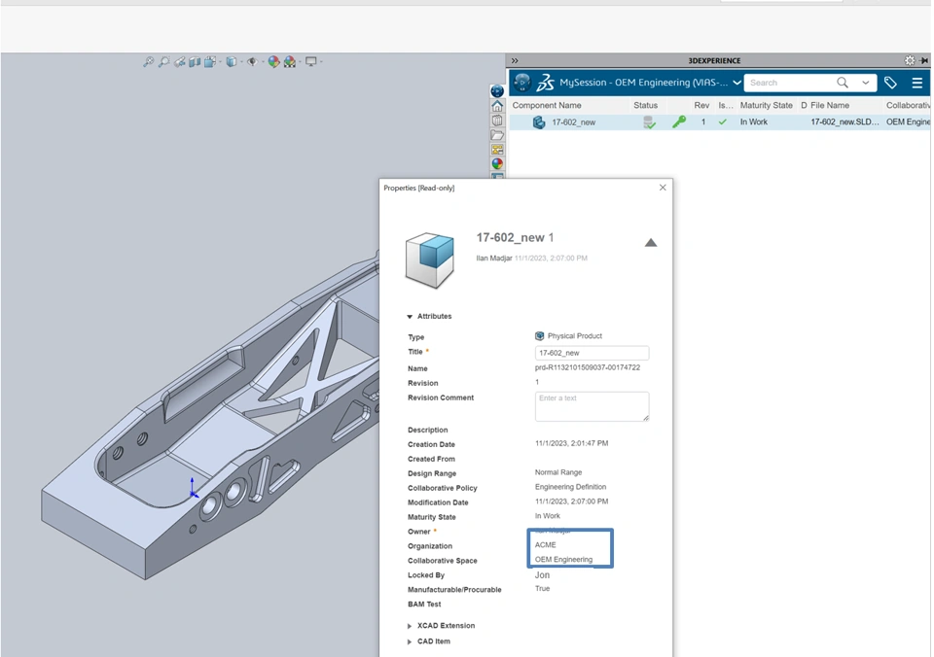Click the 3DS logo in MySession header
Viewport: 934px width, 657px height.
pyautogui.click(x=545, y=83)
